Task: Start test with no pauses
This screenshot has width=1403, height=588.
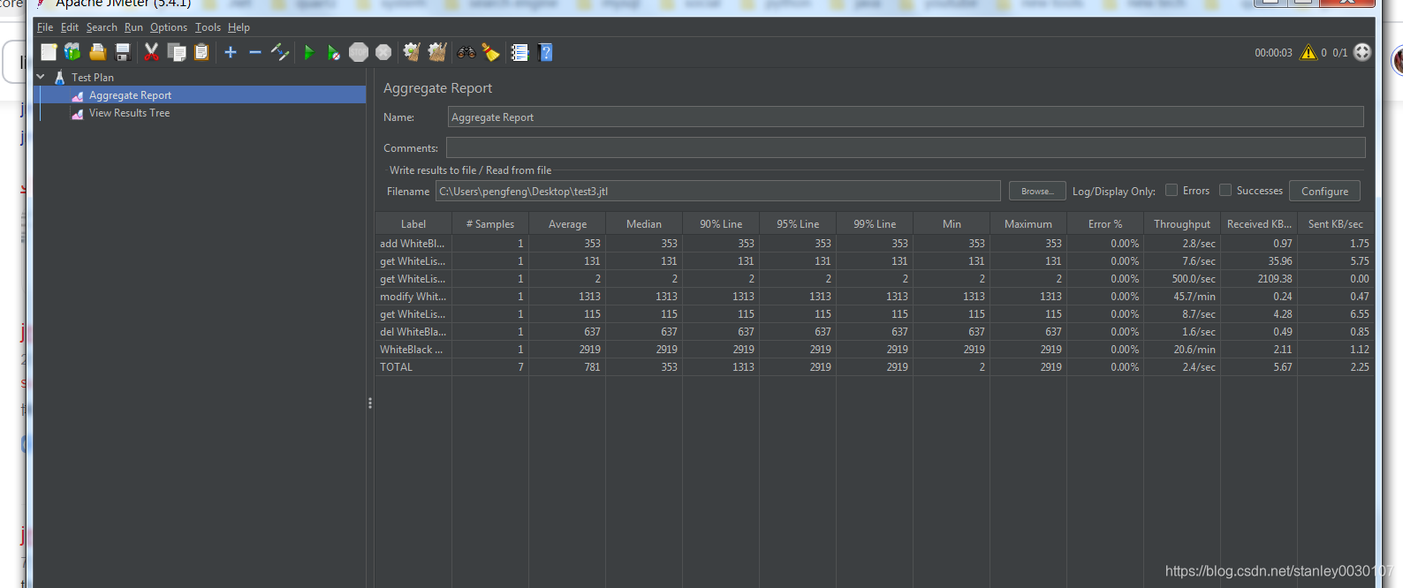Action: pyautogui.click(x=333, y=53)
